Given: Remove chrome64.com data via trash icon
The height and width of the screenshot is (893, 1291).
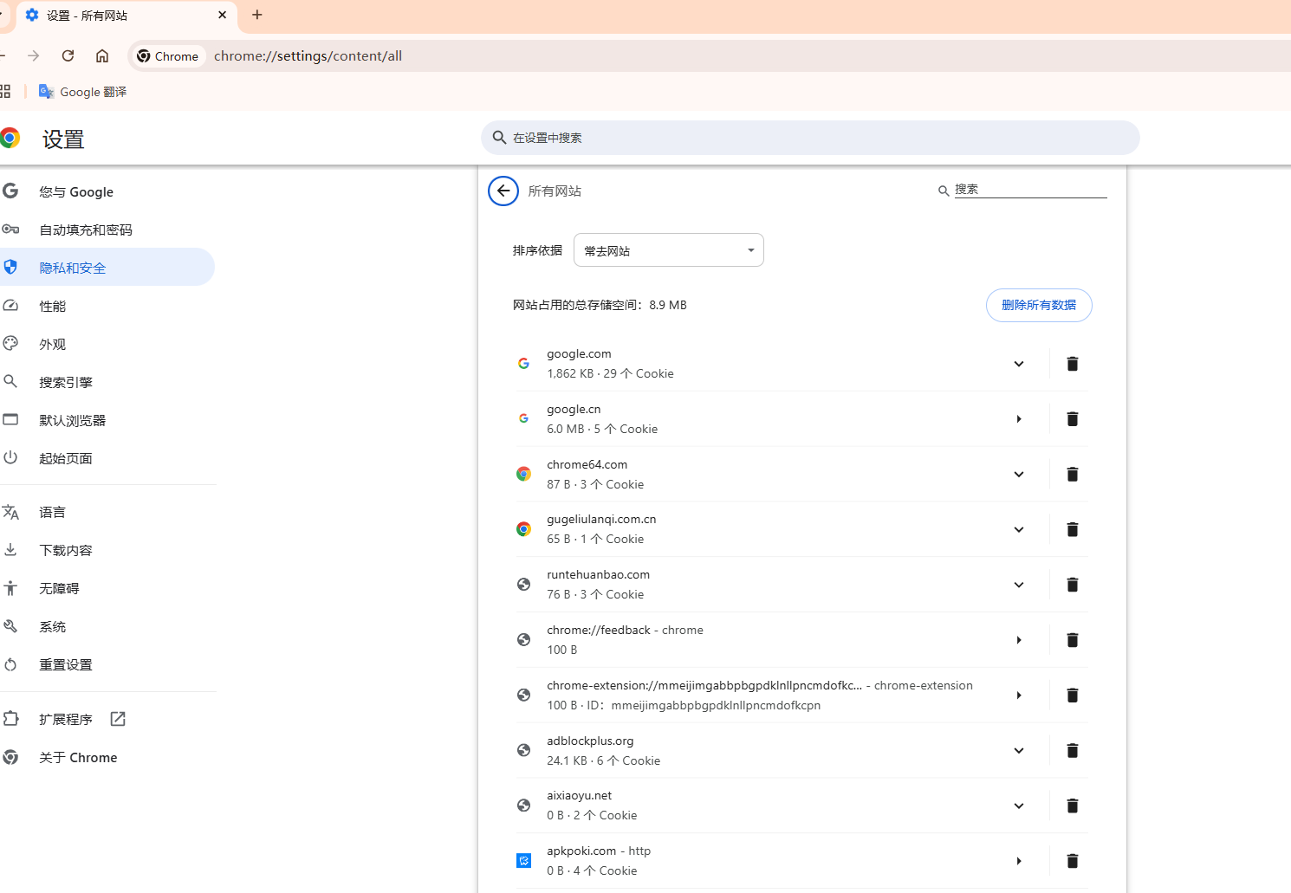Looking at the screenshot, I should [x=1072, y=474].
